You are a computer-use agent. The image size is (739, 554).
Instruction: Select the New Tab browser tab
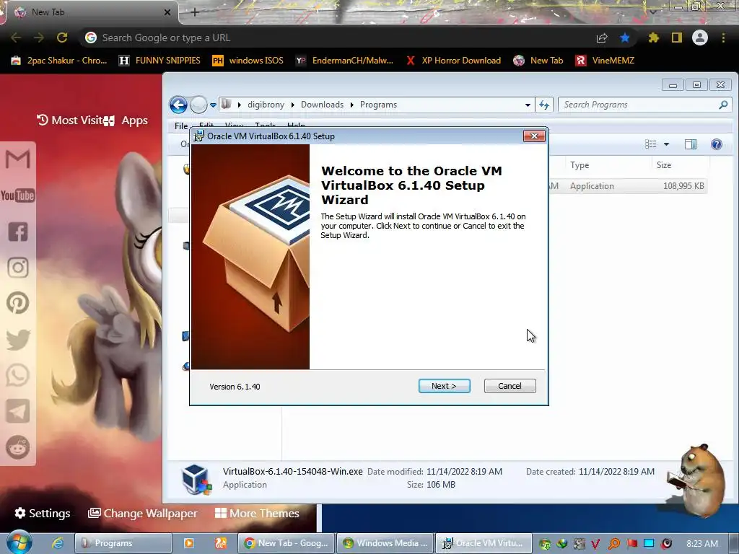pos(89,12)
